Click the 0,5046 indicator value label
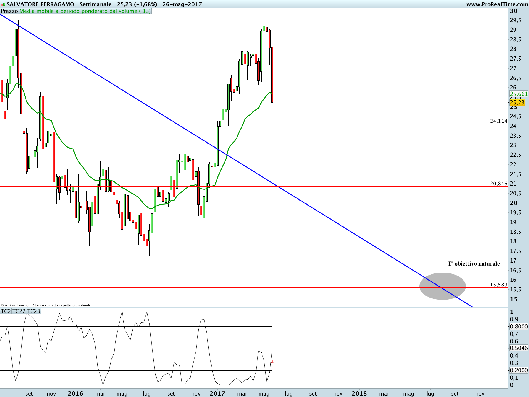 tap(519, 348)
